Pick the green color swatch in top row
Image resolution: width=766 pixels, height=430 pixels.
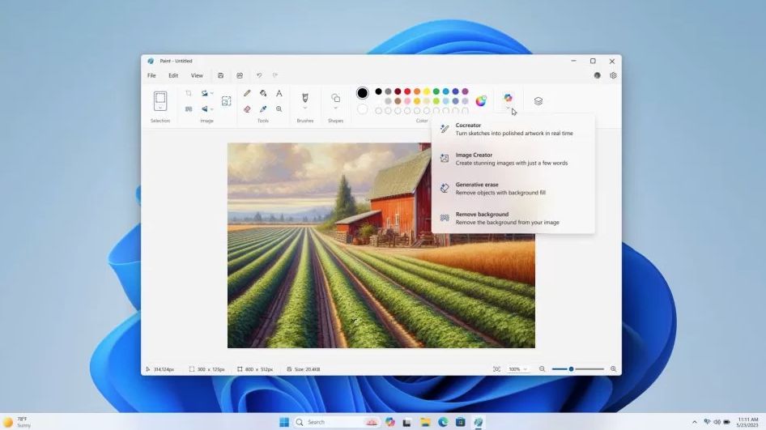coord(436,92)
